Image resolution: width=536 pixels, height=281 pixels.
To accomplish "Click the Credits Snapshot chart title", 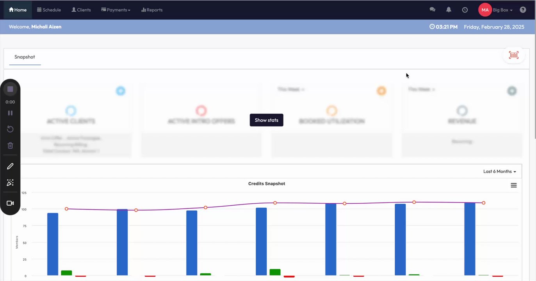I will 267,183.
